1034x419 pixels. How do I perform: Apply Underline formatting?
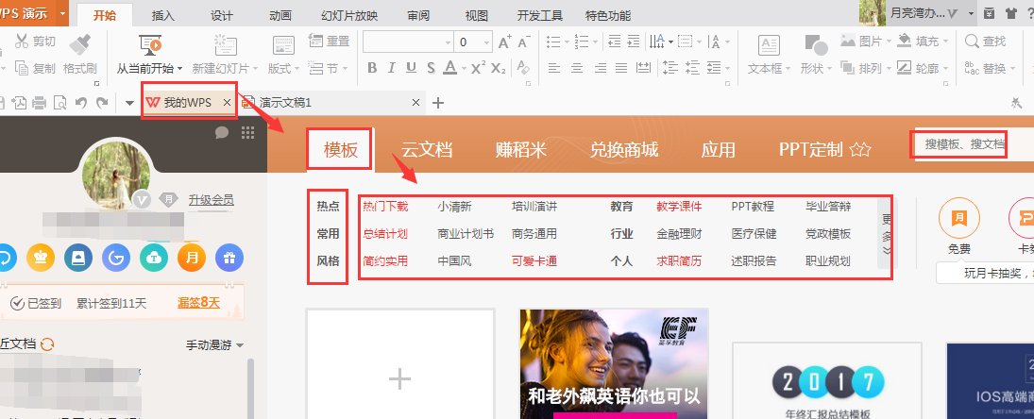[x=412, y=68]
